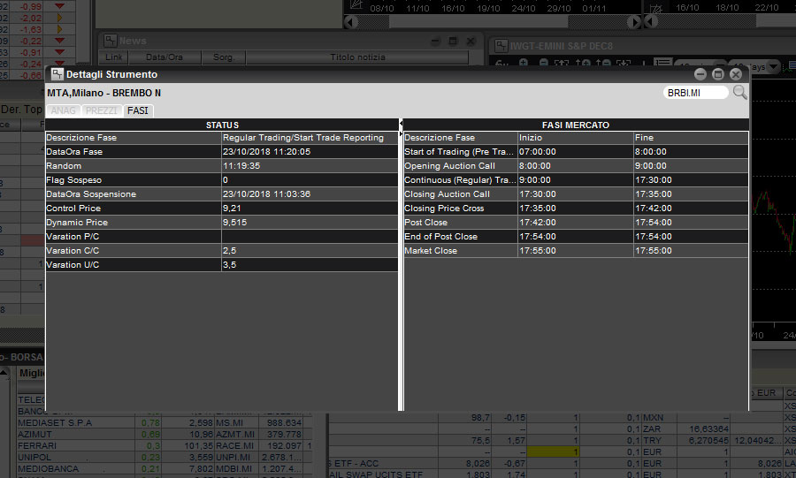Click the News window title icon
The height and width of the screenshot is (478, 796).
pyautogui.click(x=111, y=41)
